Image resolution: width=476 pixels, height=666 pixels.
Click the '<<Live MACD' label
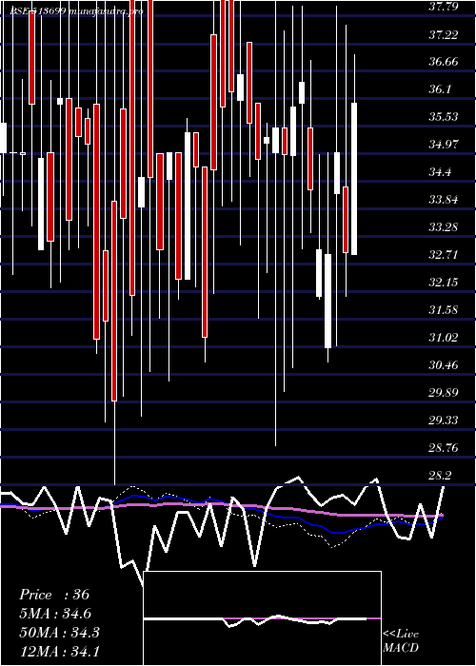(x=401, y=641)
